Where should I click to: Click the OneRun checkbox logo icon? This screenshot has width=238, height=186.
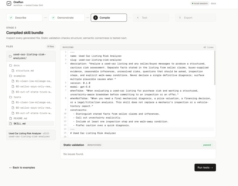tap(9, 3)
